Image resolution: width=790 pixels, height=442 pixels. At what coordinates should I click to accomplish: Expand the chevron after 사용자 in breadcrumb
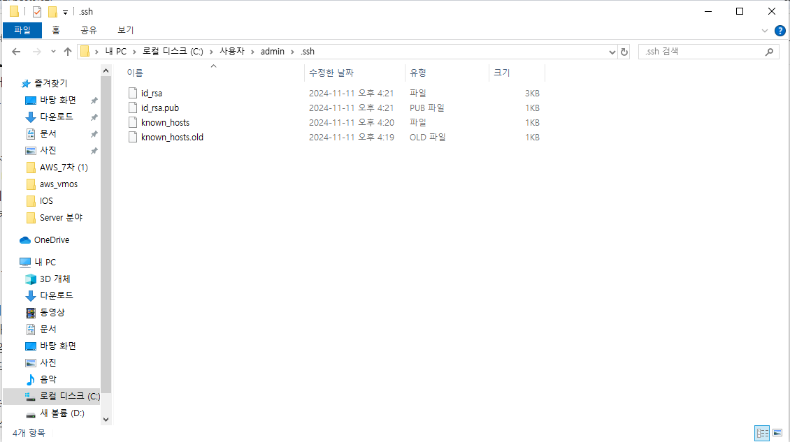pyautogui.click(x=252, y=52)
